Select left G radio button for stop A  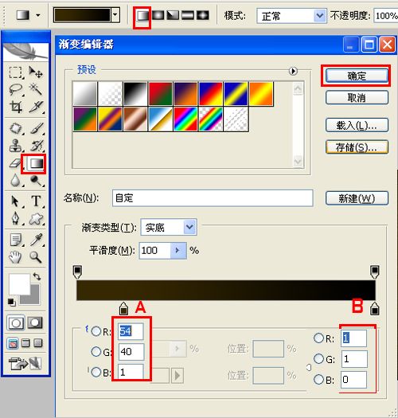coord(96,352)
